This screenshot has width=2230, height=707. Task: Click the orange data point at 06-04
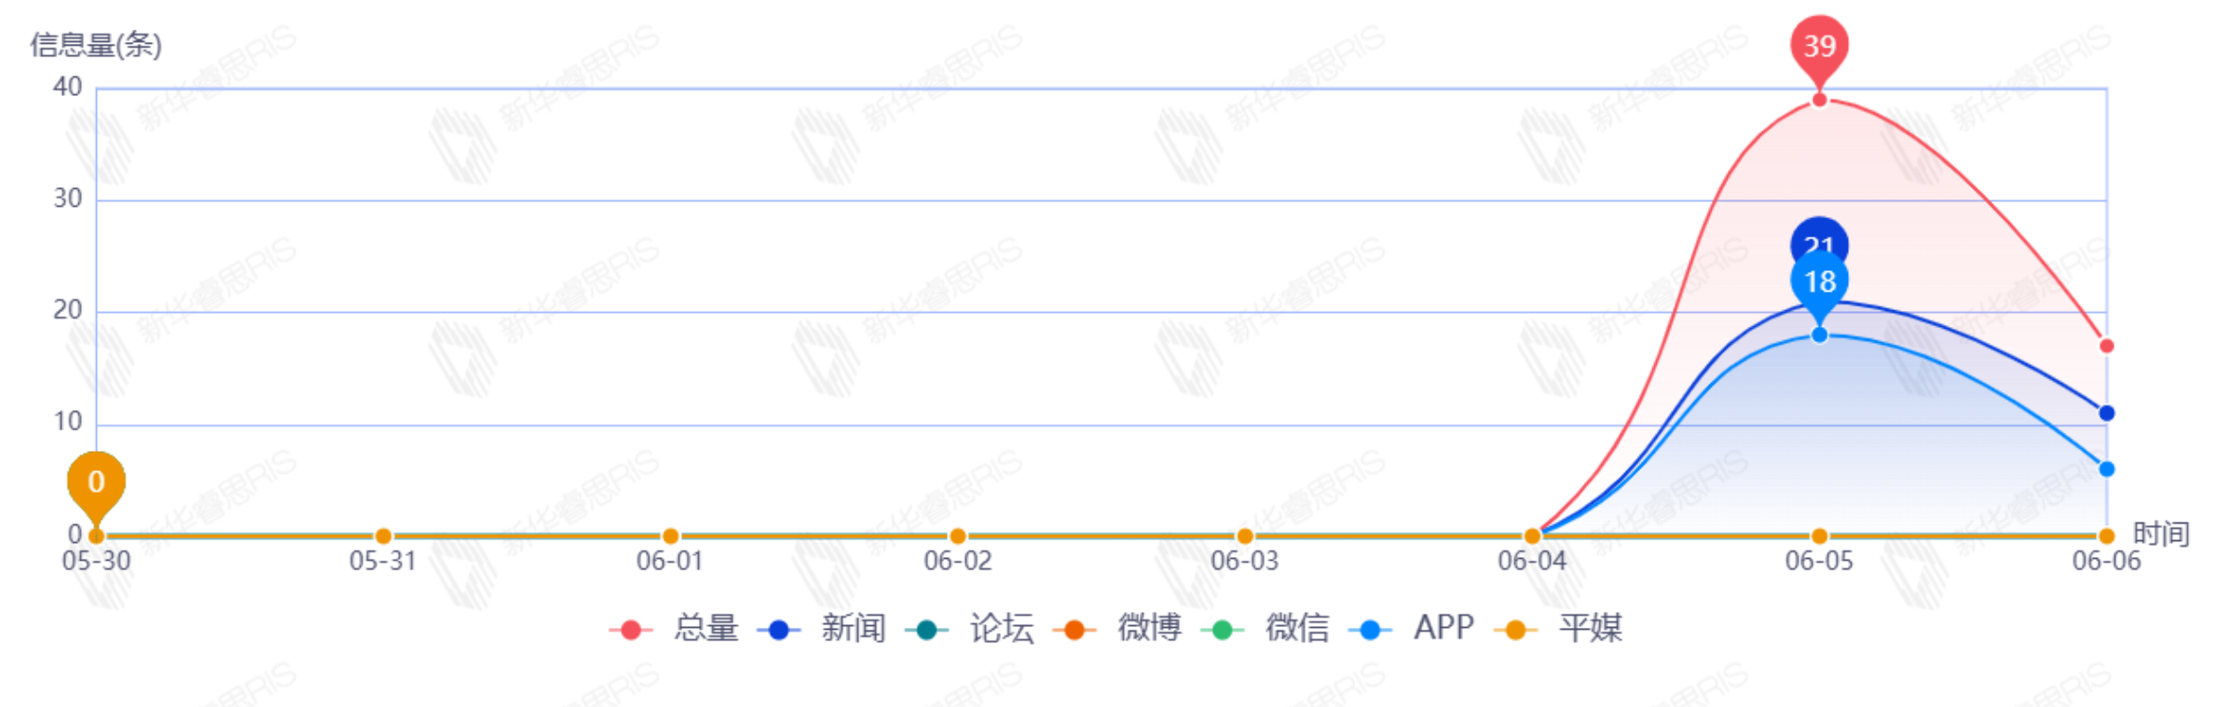pyautogui.click(x=1532, y=536)
